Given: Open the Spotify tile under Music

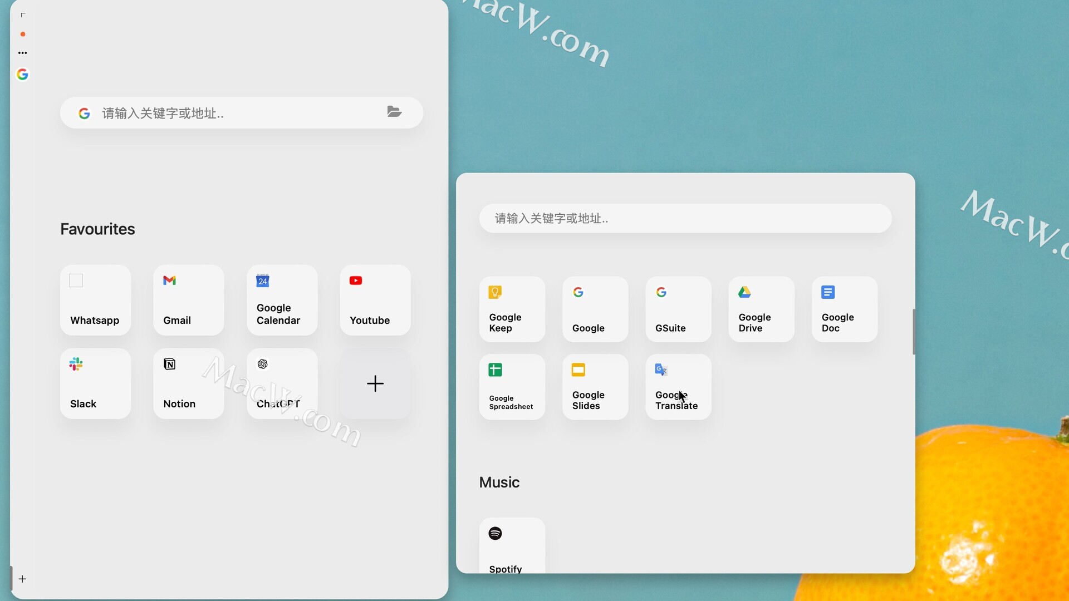Looking at the screenshot, I should [512, 545].
